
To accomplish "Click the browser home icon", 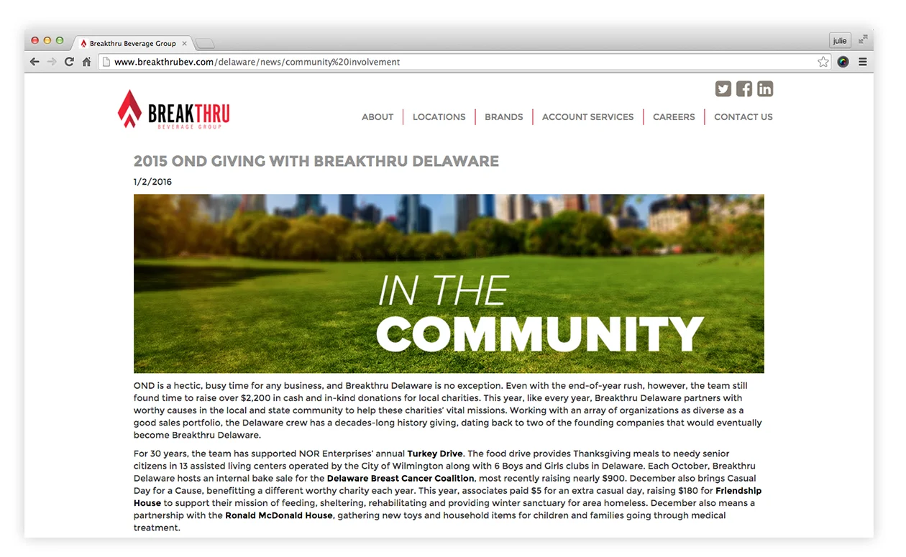I will click(86, 62).
